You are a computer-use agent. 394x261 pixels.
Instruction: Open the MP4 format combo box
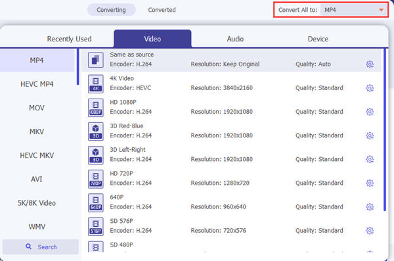[x=354, y=10]
